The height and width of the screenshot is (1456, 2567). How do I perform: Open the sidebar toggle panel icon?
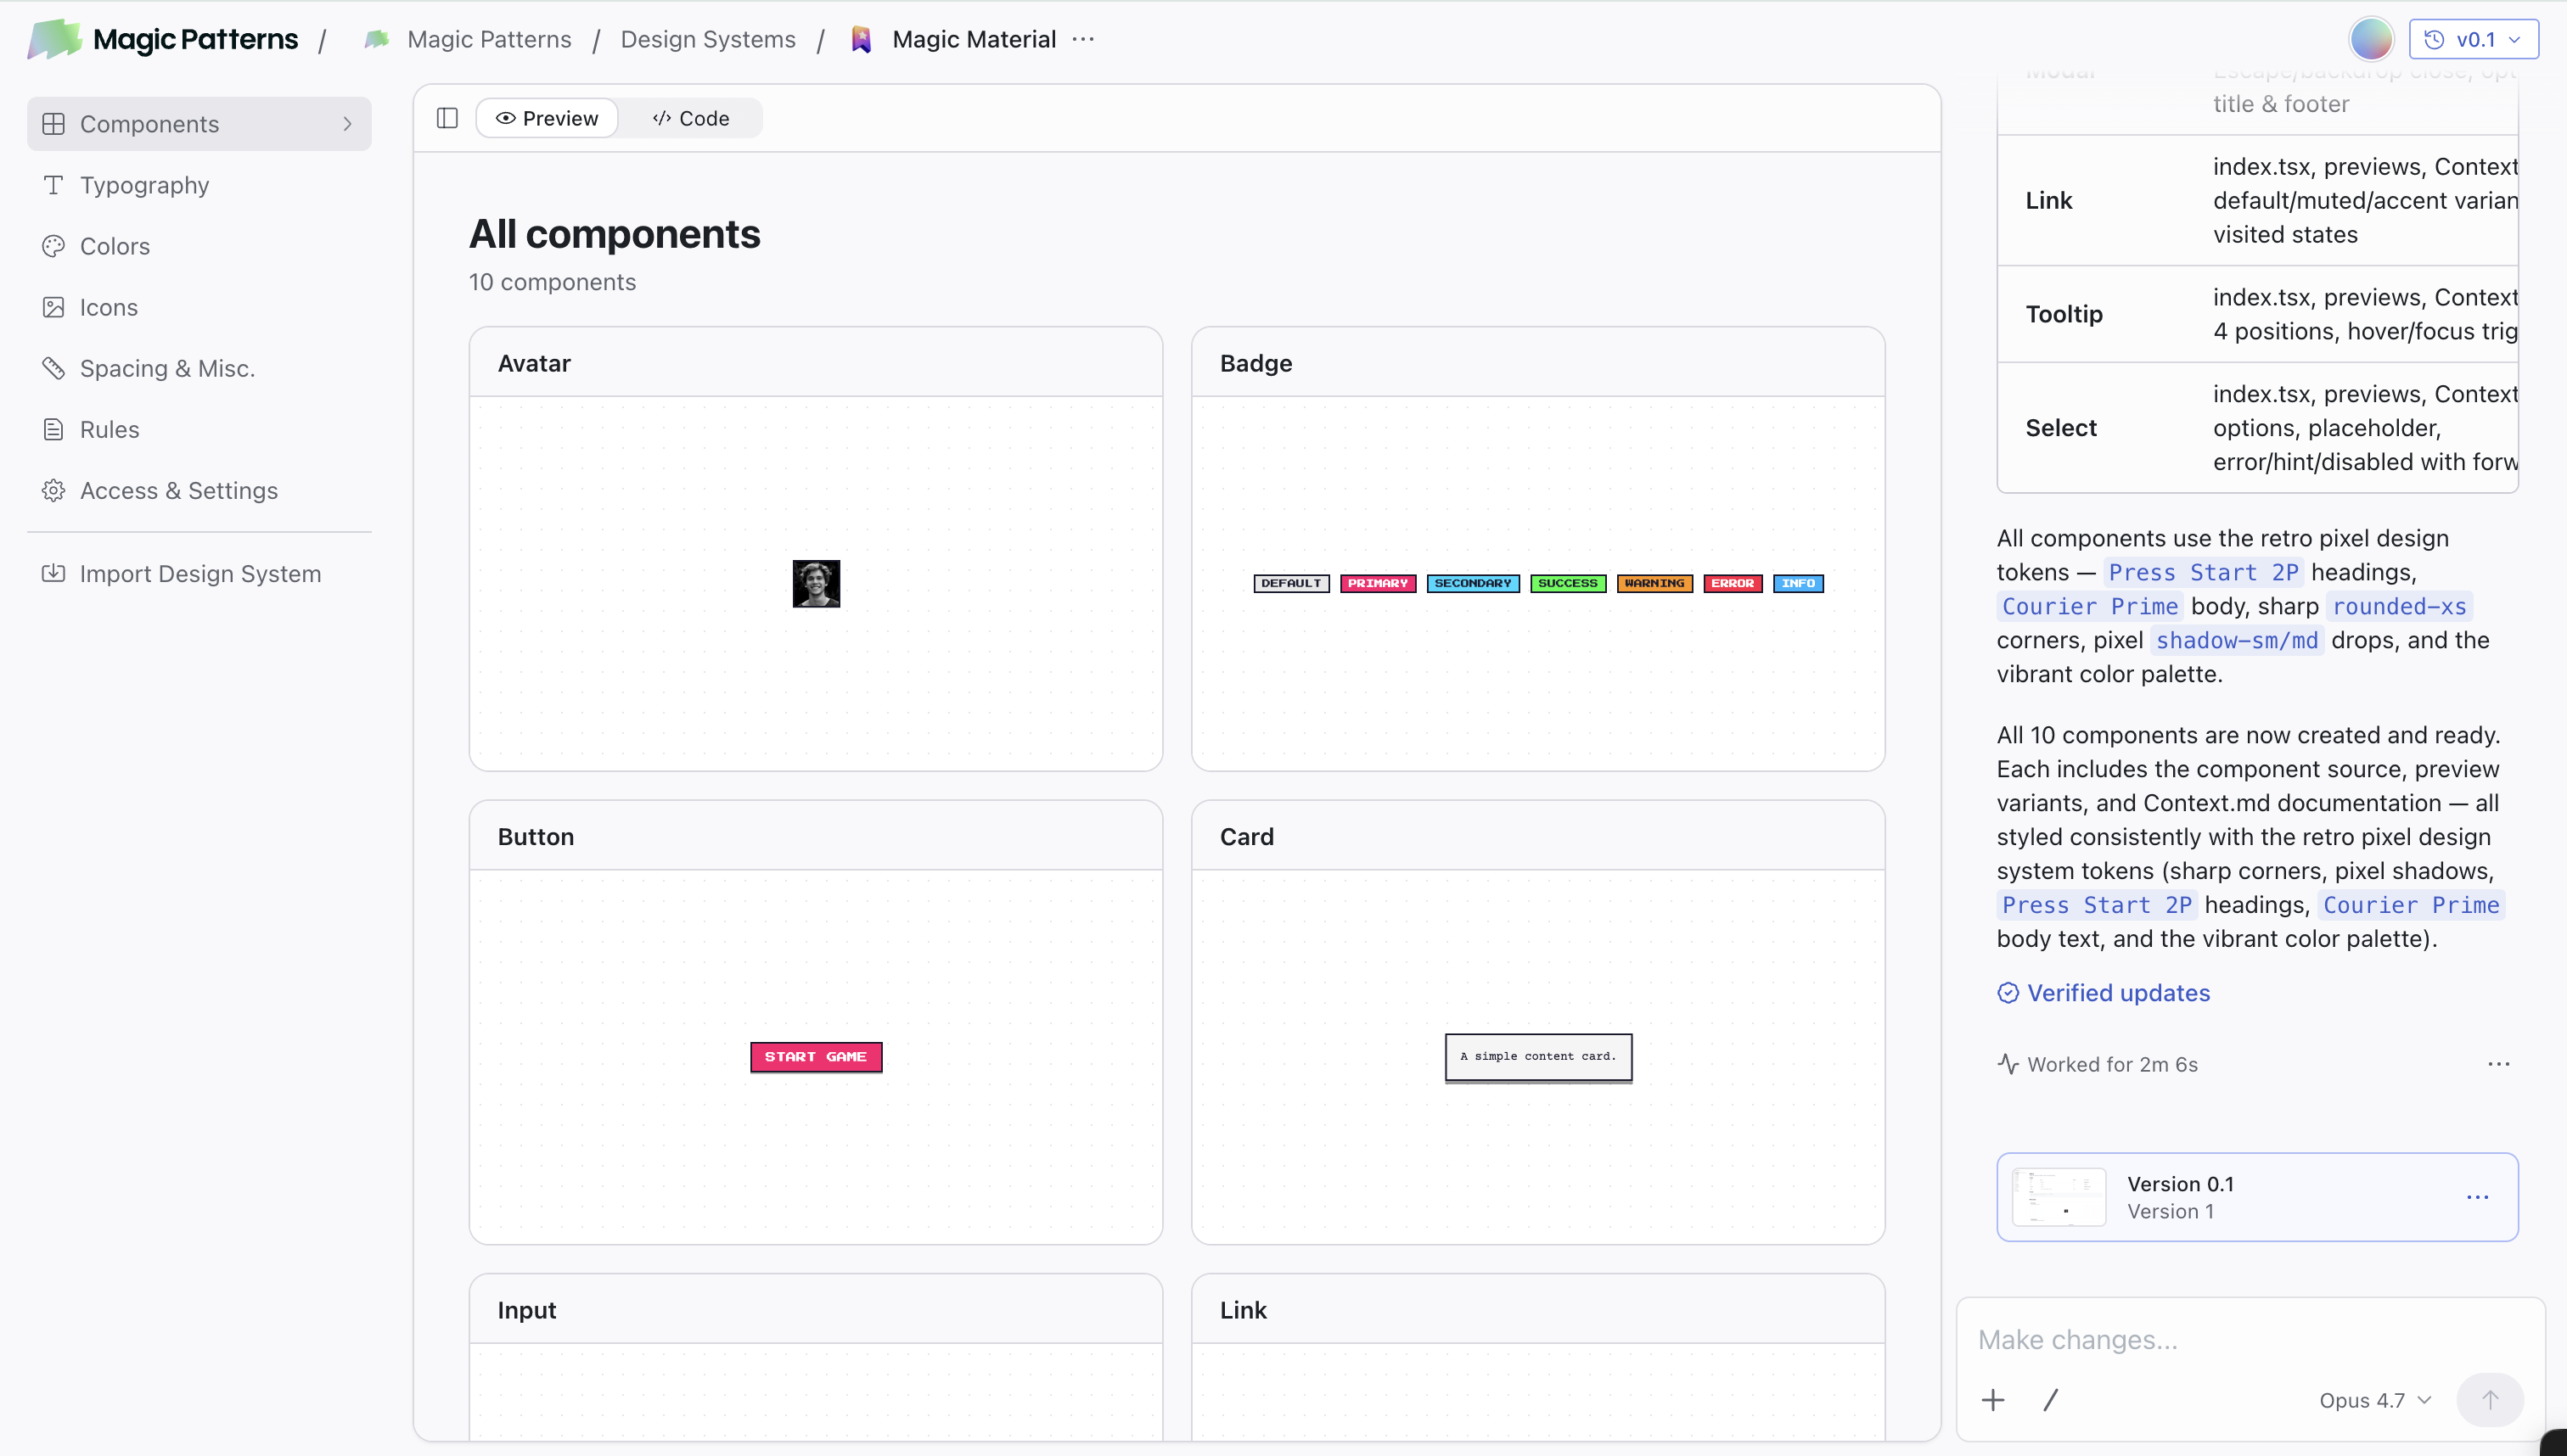[x=447, y=118]
